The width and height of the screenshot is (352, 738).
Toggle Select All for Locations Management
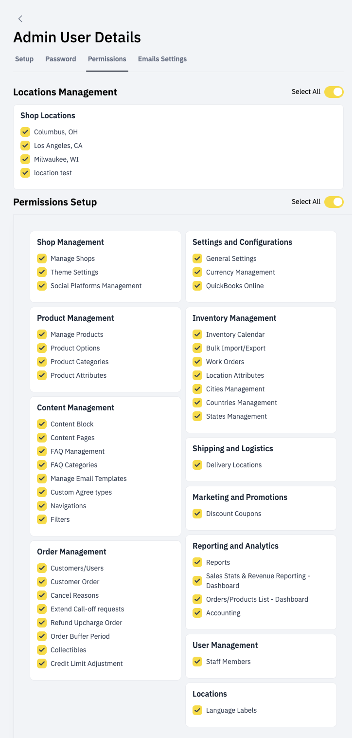coord(334,92)
